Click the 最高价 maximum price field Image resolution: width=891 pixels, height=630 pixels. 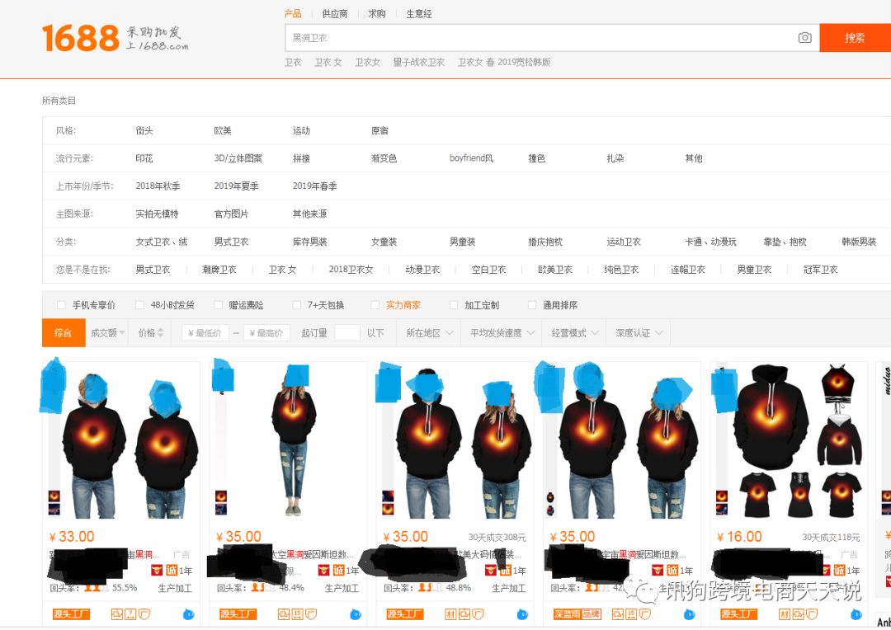266,333
